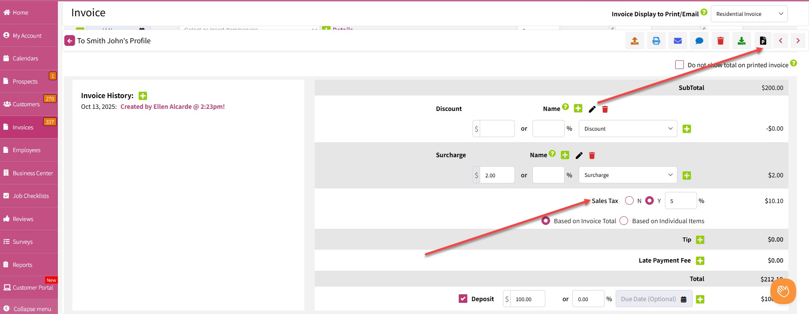Image resolution: width=809 pixels, height=314 pixels.
Task: Send a text message via chat bubble icon
Action: click(x=699, y=41)
